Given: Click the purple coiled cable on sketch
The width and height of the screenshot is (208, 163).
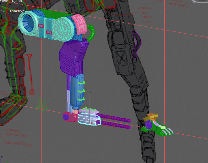Looking at the screenshot, I should pos(136,42).
